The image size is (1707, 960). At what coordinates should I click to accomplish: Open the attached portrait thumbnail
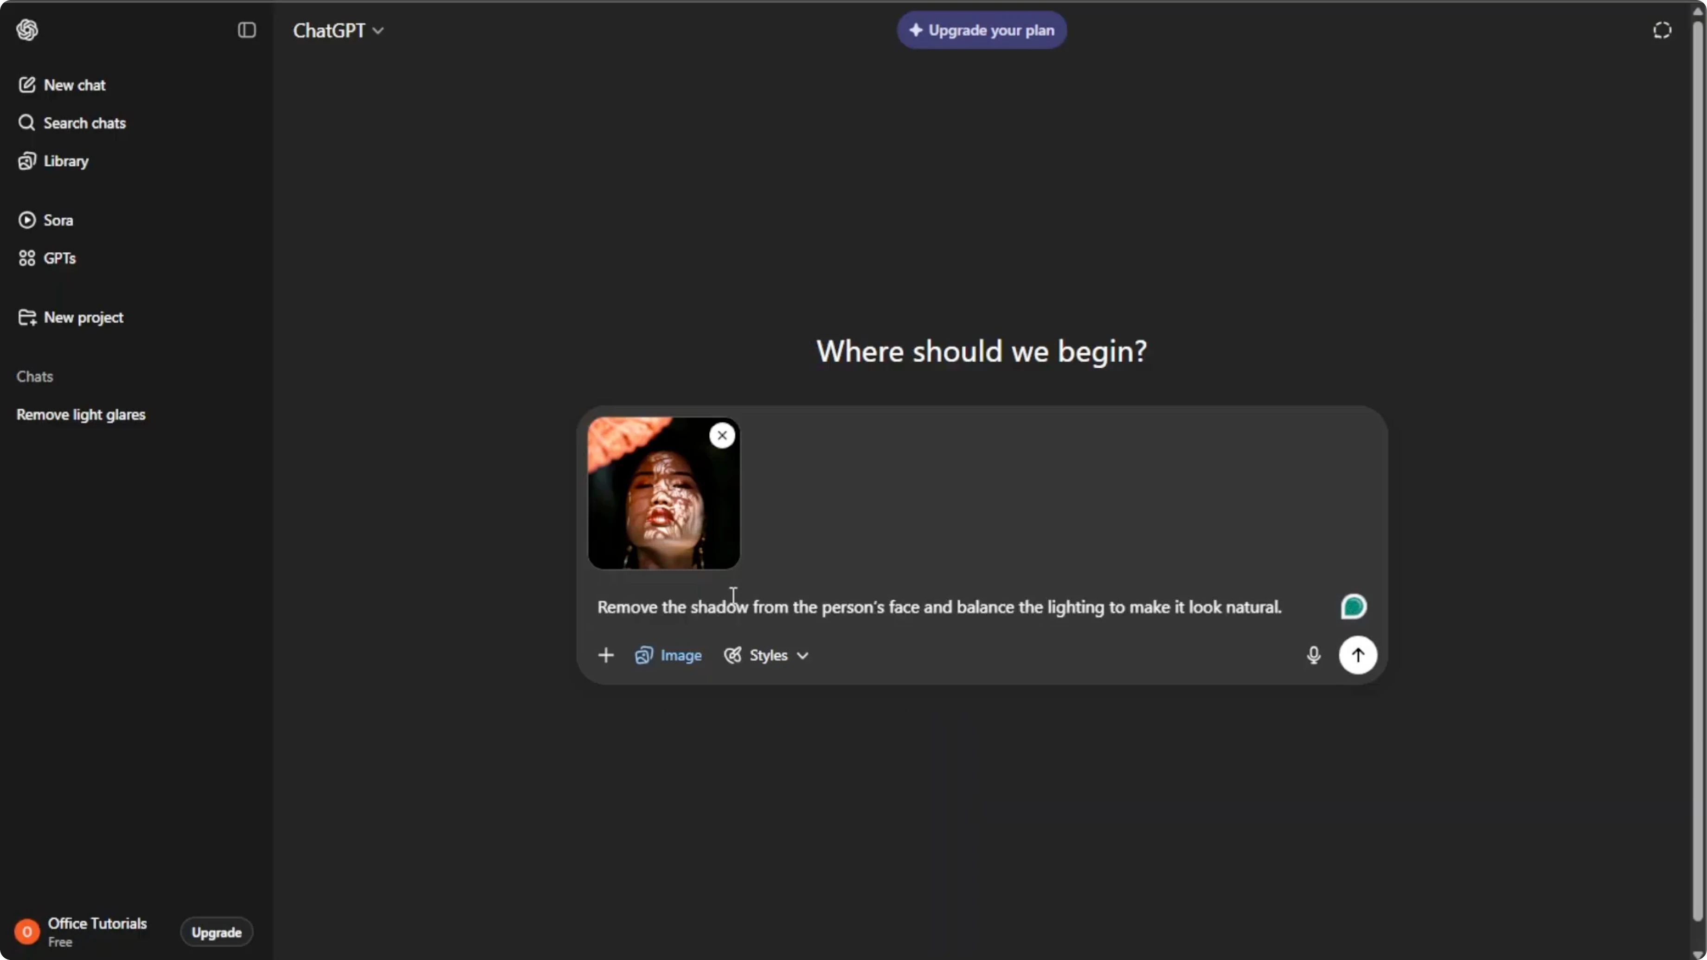coord(663,493)
